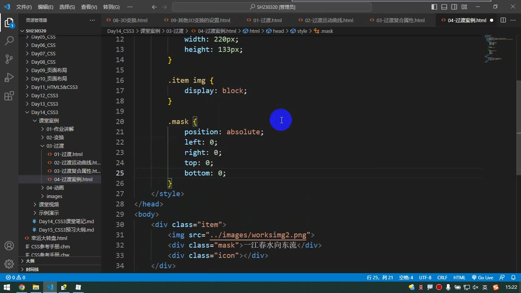This screenshot has height=293, width=521.
Task: Click the Go Back arrow in title bar
Action: pyautogui.click(x=154, y=7)
